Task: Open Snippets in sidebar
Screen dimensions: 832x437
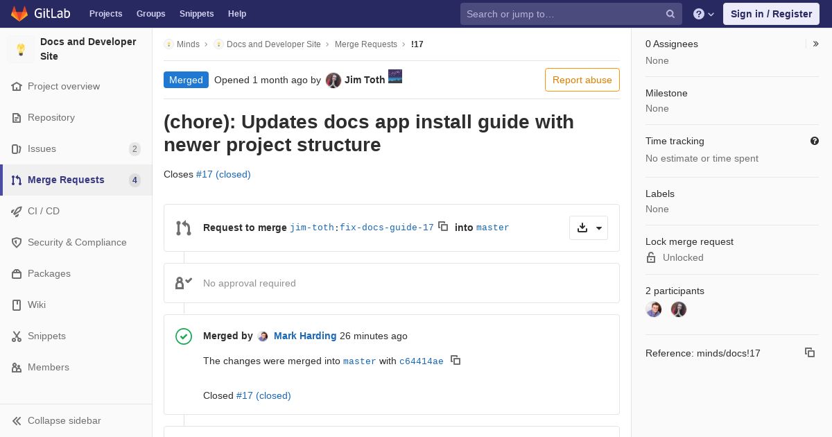Action: point(76,336)
